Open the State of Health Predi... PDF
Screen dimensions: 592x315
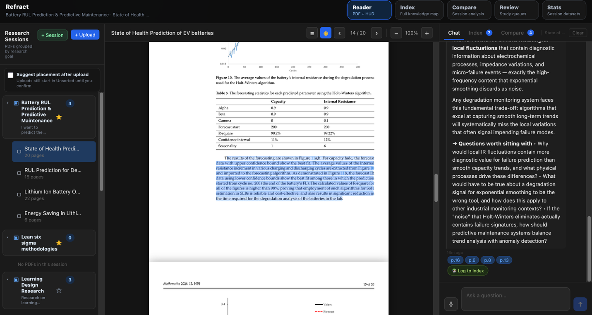point(54,152)
